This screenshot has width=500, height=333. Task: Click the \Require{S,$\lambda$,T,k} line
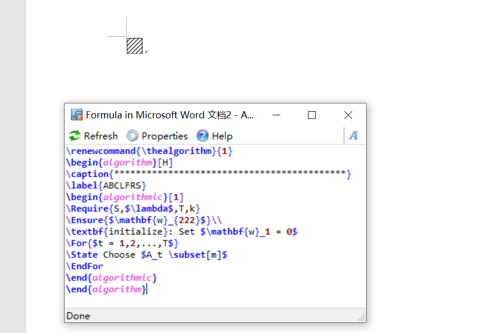coord(133,209)
